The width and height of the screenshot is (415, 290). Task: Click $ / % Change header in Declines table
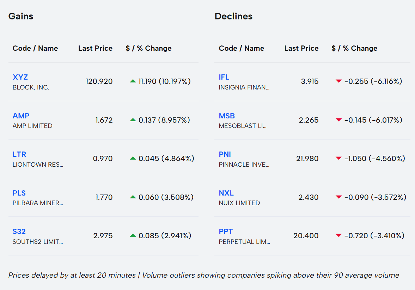point(354,48)
